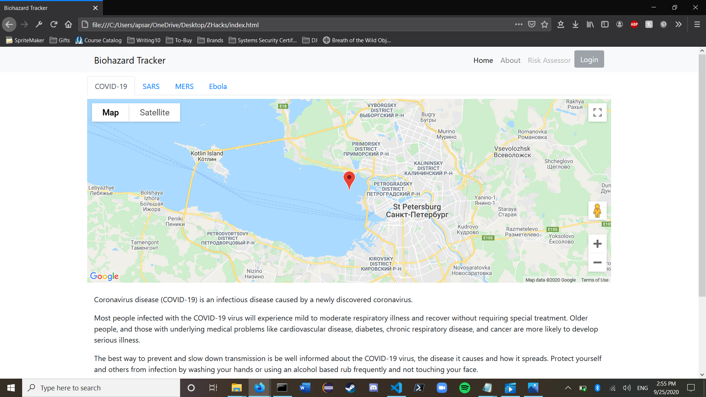Image resolution: width=706 pixels, height=397 pixels.
Task: Click the red map marker pin
Action: (349, 179)
